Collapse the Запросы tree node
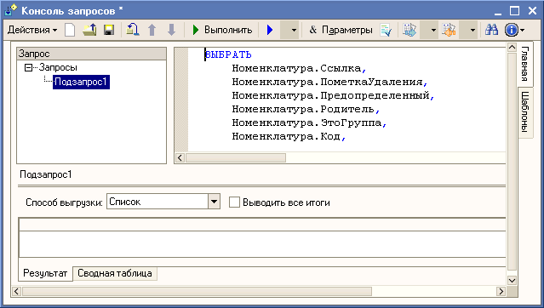Image resolution: width=544 pixels, height=308 pixels. (x=28, y=67)
